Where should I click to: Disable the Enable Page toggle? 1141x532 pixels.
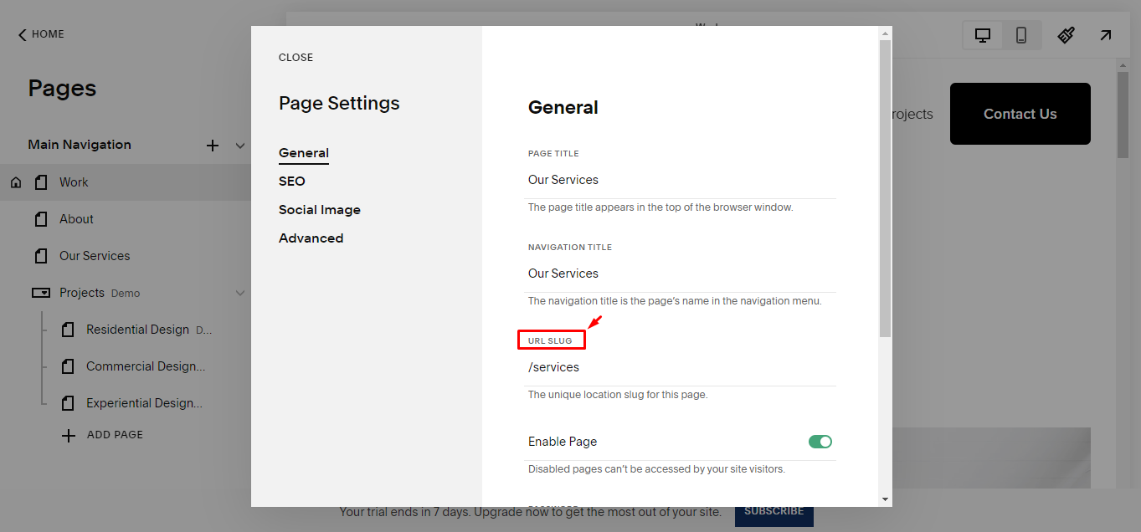(x=820, y=441)
